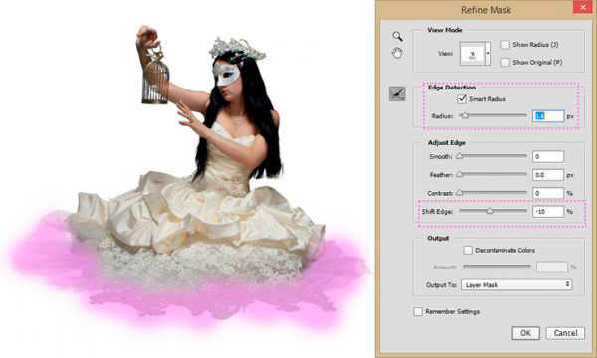
Task: Click the Shift Edge value field
Action: click(x=548, y=211)
